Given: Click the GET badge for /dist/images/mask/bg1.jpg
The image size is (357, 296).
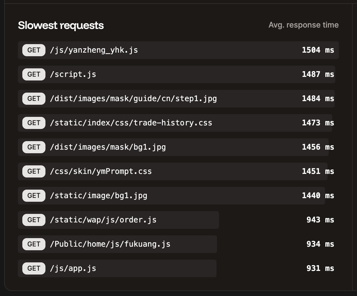Looking at the screenshot, I should [34, 147].
